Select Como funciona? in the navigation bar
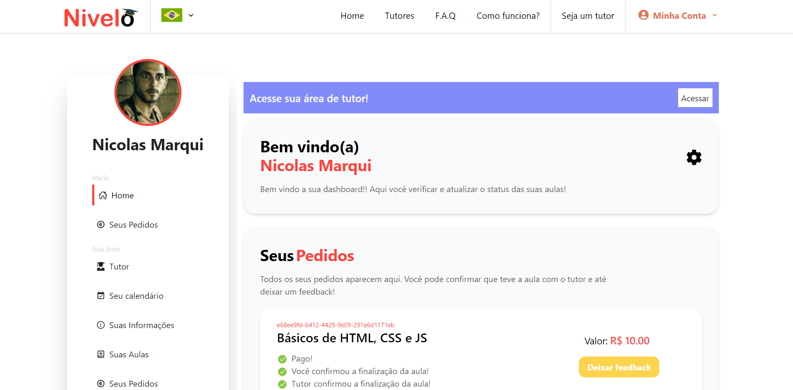Image resolution: width=793 pixels, height=390 pixels. pyautogui.click(x=508, y=16)
